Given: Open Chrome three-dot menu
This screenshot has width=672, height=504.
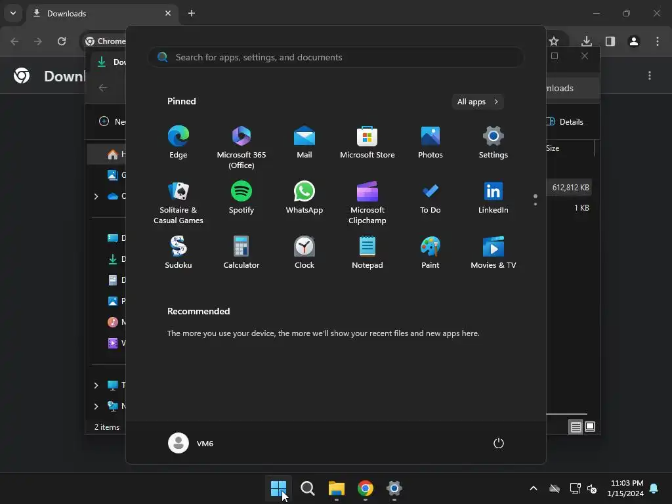Looking at the screenshot, I should click(658, 41).
